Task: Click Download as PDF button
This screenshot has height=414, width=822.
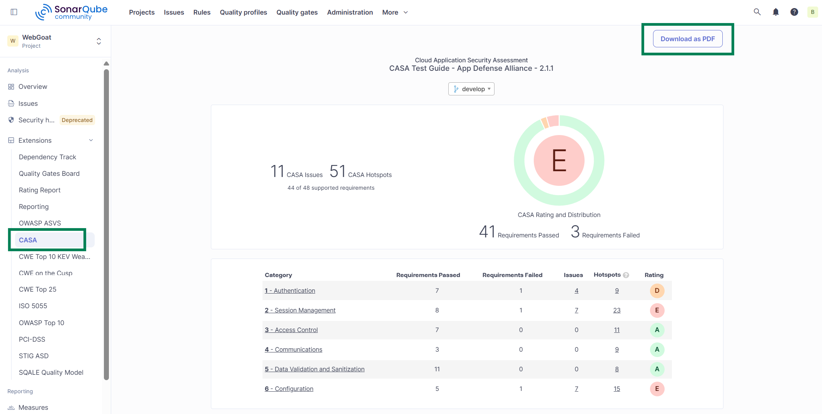Action: pyautogui.click(x=688, y=39)
